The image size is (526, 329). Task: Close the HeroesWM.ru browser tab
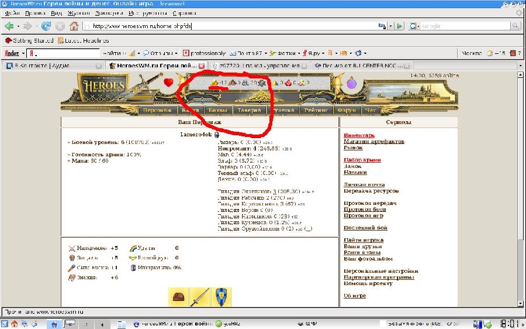click(202, 66)
